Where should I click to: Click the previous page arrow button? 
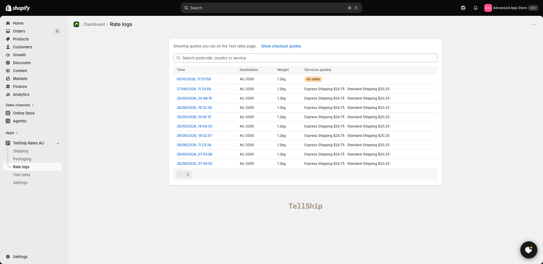coord(180,174)
